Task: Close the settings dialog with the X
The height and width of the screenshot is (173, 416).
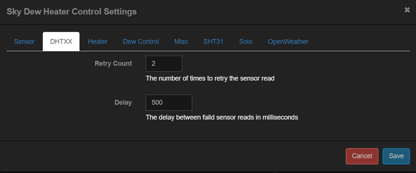Action: point(407,10)
